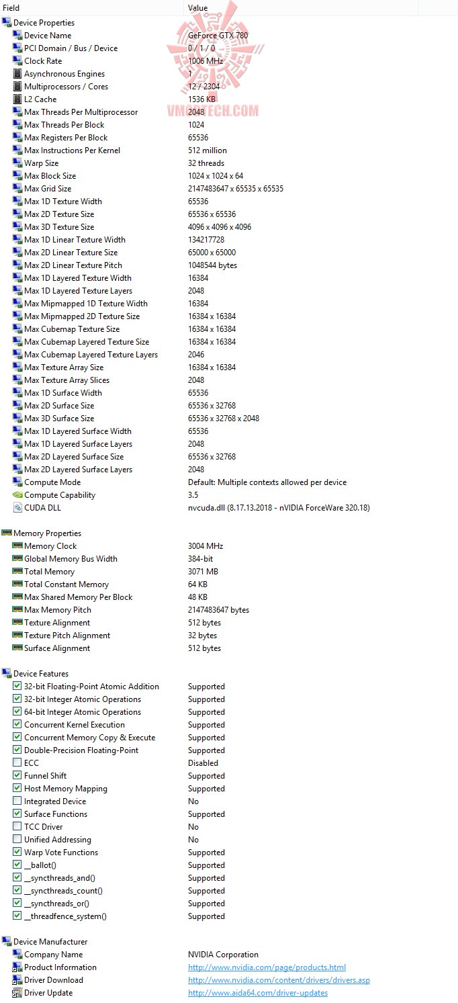Click the Memory Properties section icon
This screenshot has width=458, height=1003.
click(7, 533)
